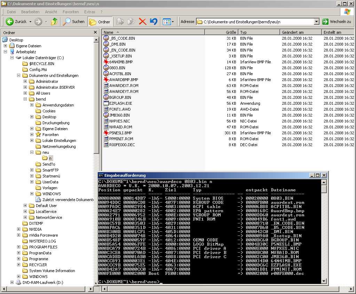Select the P5NESLI.BMP IrfanView file
Image resolution: width=356 pixels, height=294 pixels.
tap(120, 133)
